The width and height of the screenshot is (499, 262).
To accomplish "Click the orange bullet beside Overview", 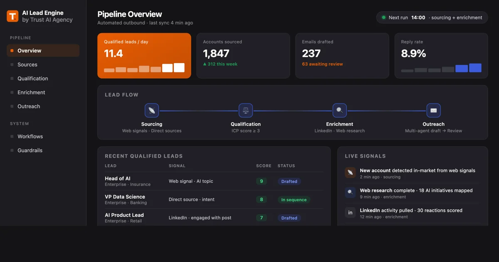I will pos(12,51).
